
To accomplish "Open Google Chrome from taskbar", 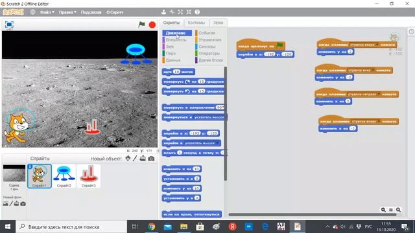I will click(151, 227).
